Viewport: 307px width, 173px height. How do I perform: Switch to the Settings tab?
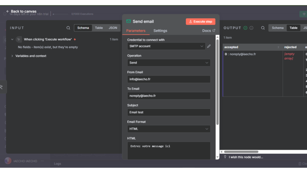point(160,30)
